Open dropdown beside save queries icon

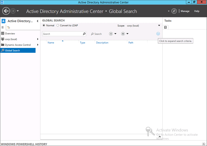(x=127, y=34)
